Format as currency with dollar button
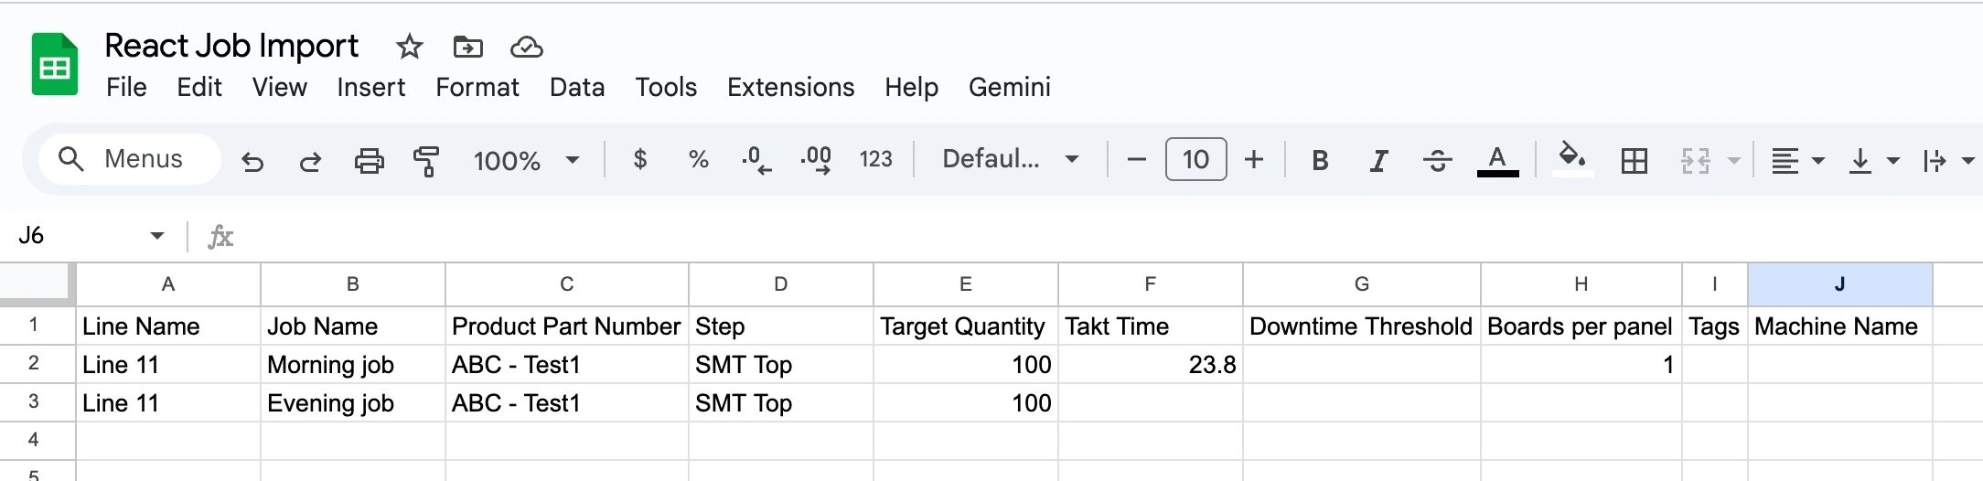The width and height of the screenshot is (1983, 481). pyautogui.click(x=640, y=159)
